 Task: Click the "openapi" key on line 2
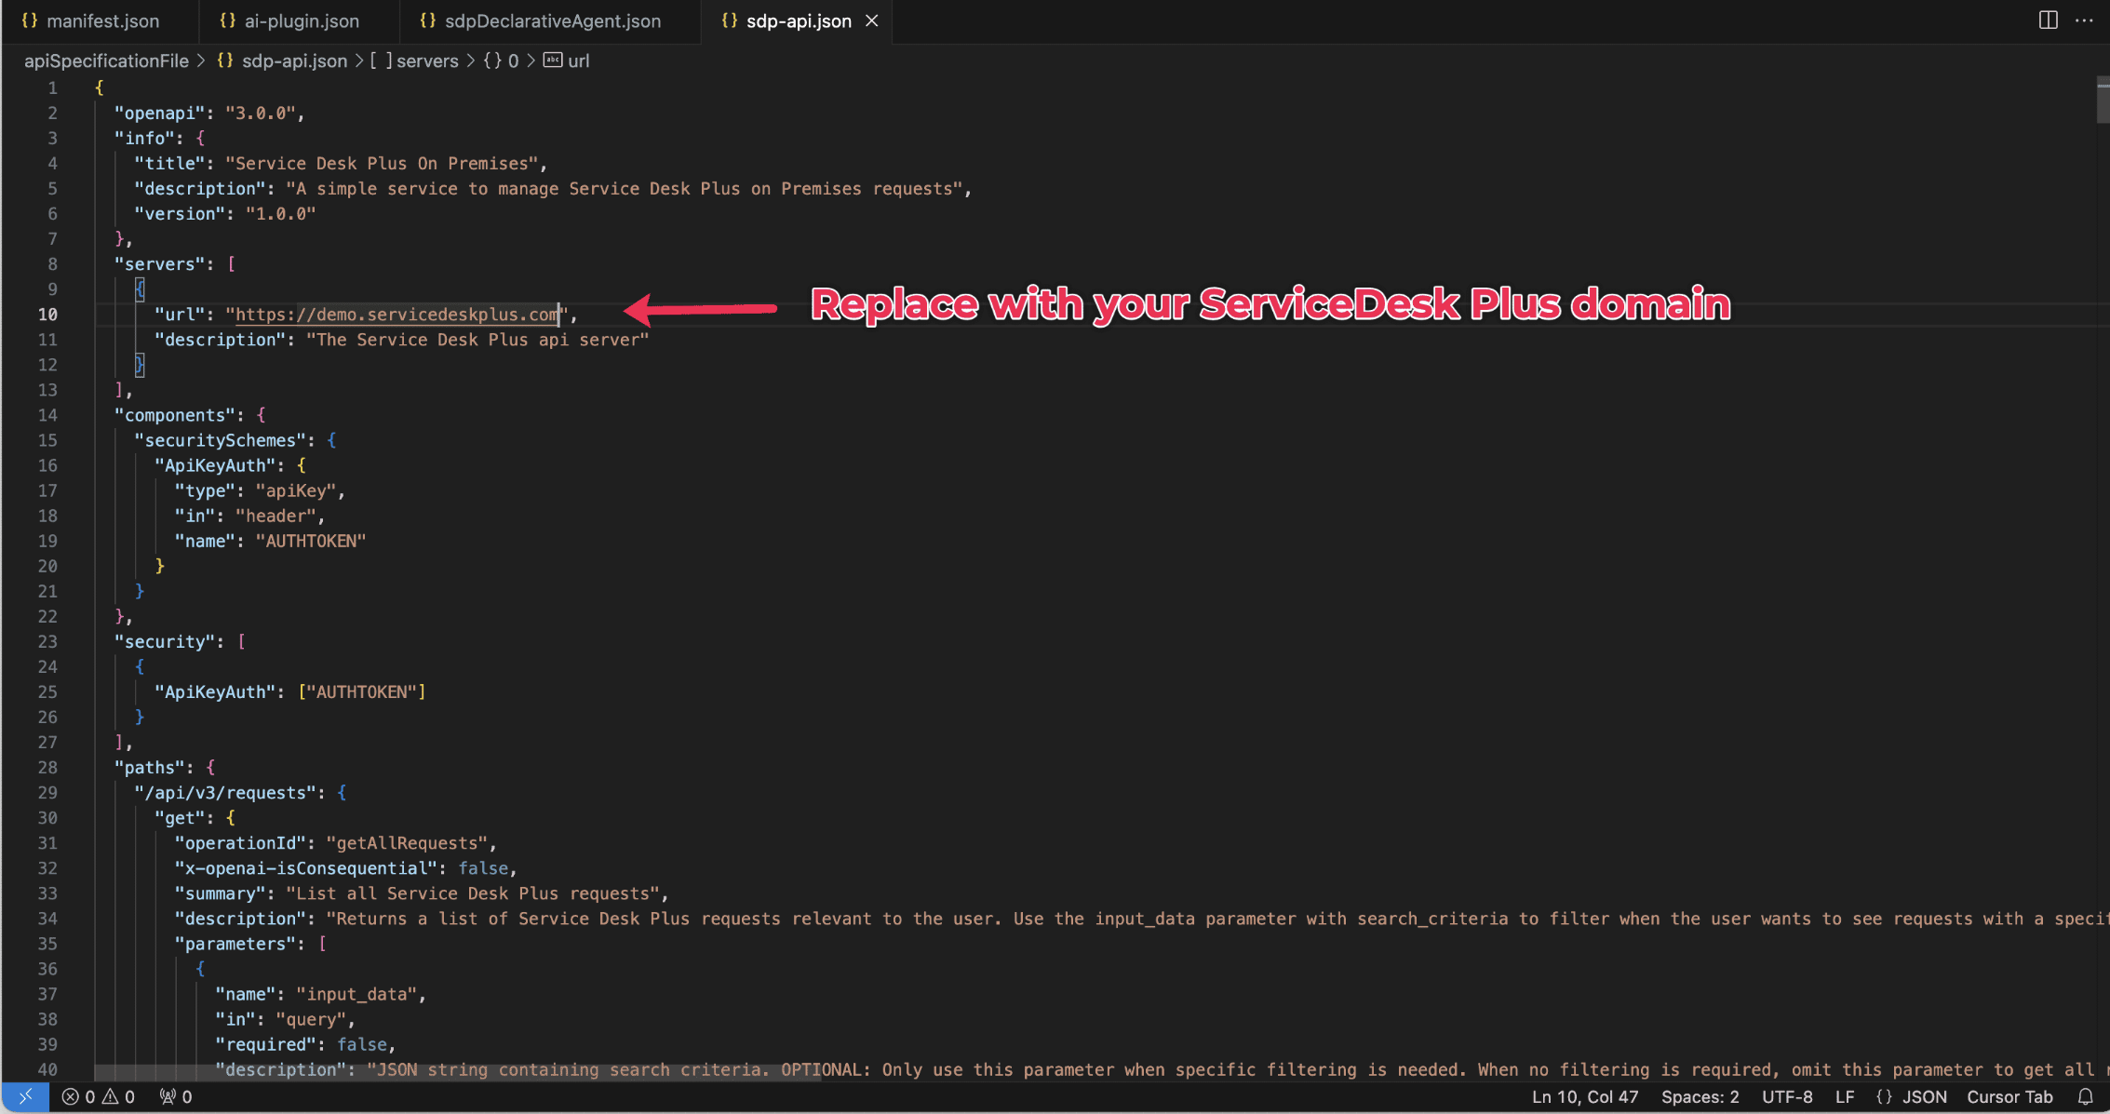point(159,113)
